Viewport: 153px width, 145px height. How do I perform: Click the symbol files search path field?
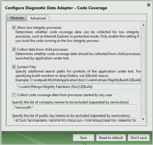click(x=78, y=87)
